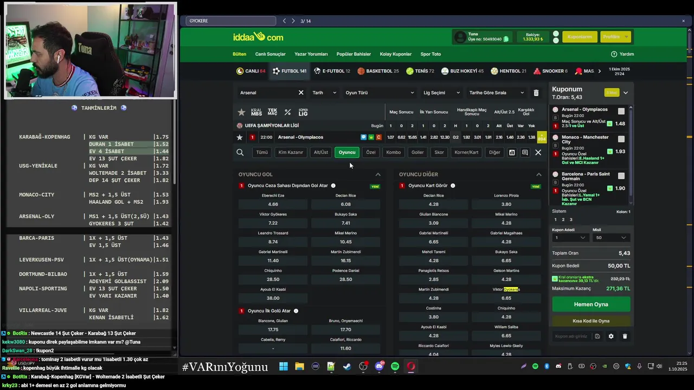Filter by Kral MBS icon
Viewport: 694px width, 390px height.
coord(256,112)
